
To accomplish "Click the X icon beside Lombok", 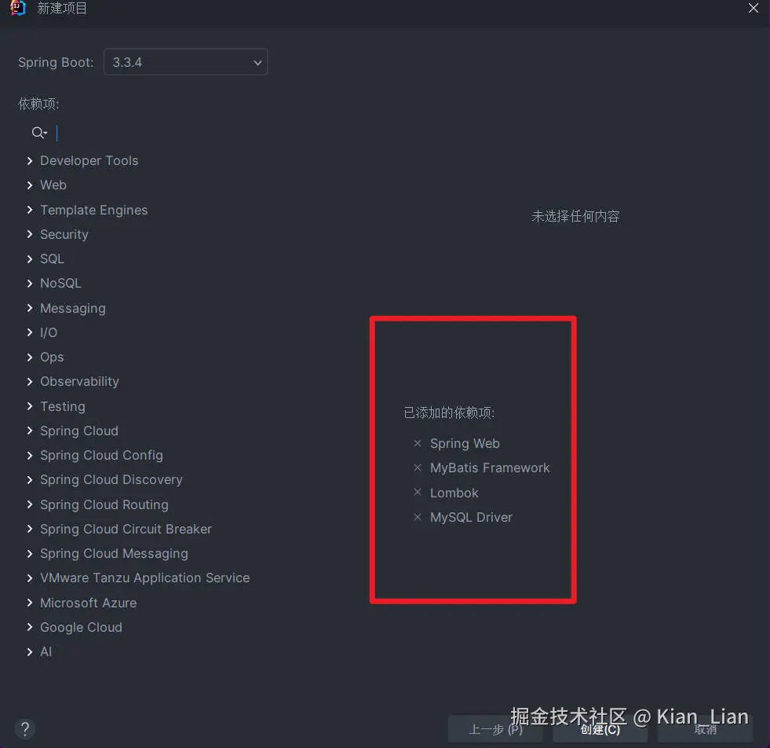I will pyautogui.click(x=418, y=492).
